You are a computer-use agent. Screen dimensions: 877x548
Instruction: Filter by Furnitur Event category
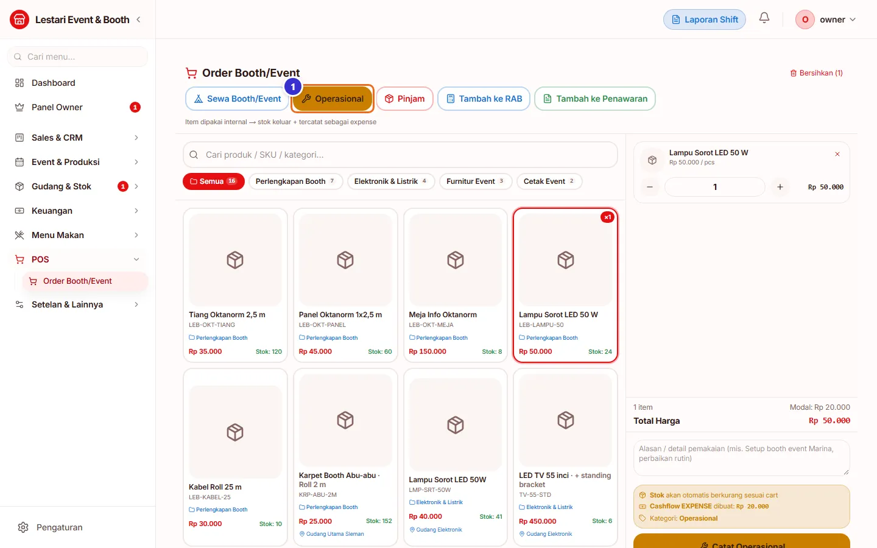(x=476, y=181)
